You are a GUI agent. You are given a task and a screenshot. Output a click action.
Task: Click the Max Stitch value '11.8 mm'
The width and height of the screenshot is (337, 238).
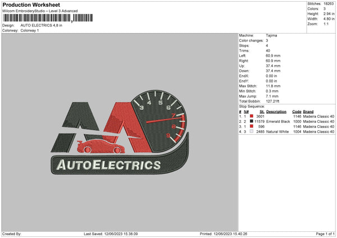273,86
